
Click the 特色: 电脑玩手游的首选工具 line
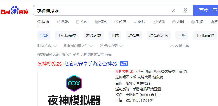tap(138, 95)
